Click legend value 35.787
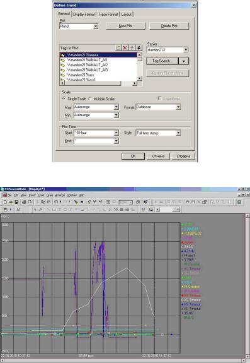Screen dimensions: 250x363 (x=188, y=313)
